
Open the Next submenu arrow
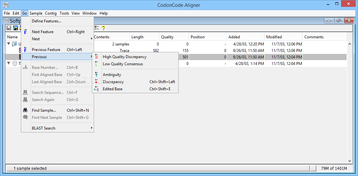pyautogui.click(x=91, y=39)
